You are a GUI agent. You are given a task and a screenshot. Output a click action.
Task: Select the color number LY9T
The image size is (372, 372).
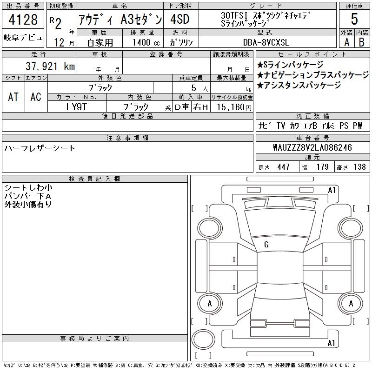click(x=77, y=106)
